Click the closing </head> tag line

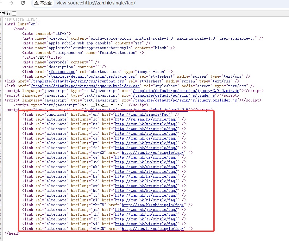12,233
